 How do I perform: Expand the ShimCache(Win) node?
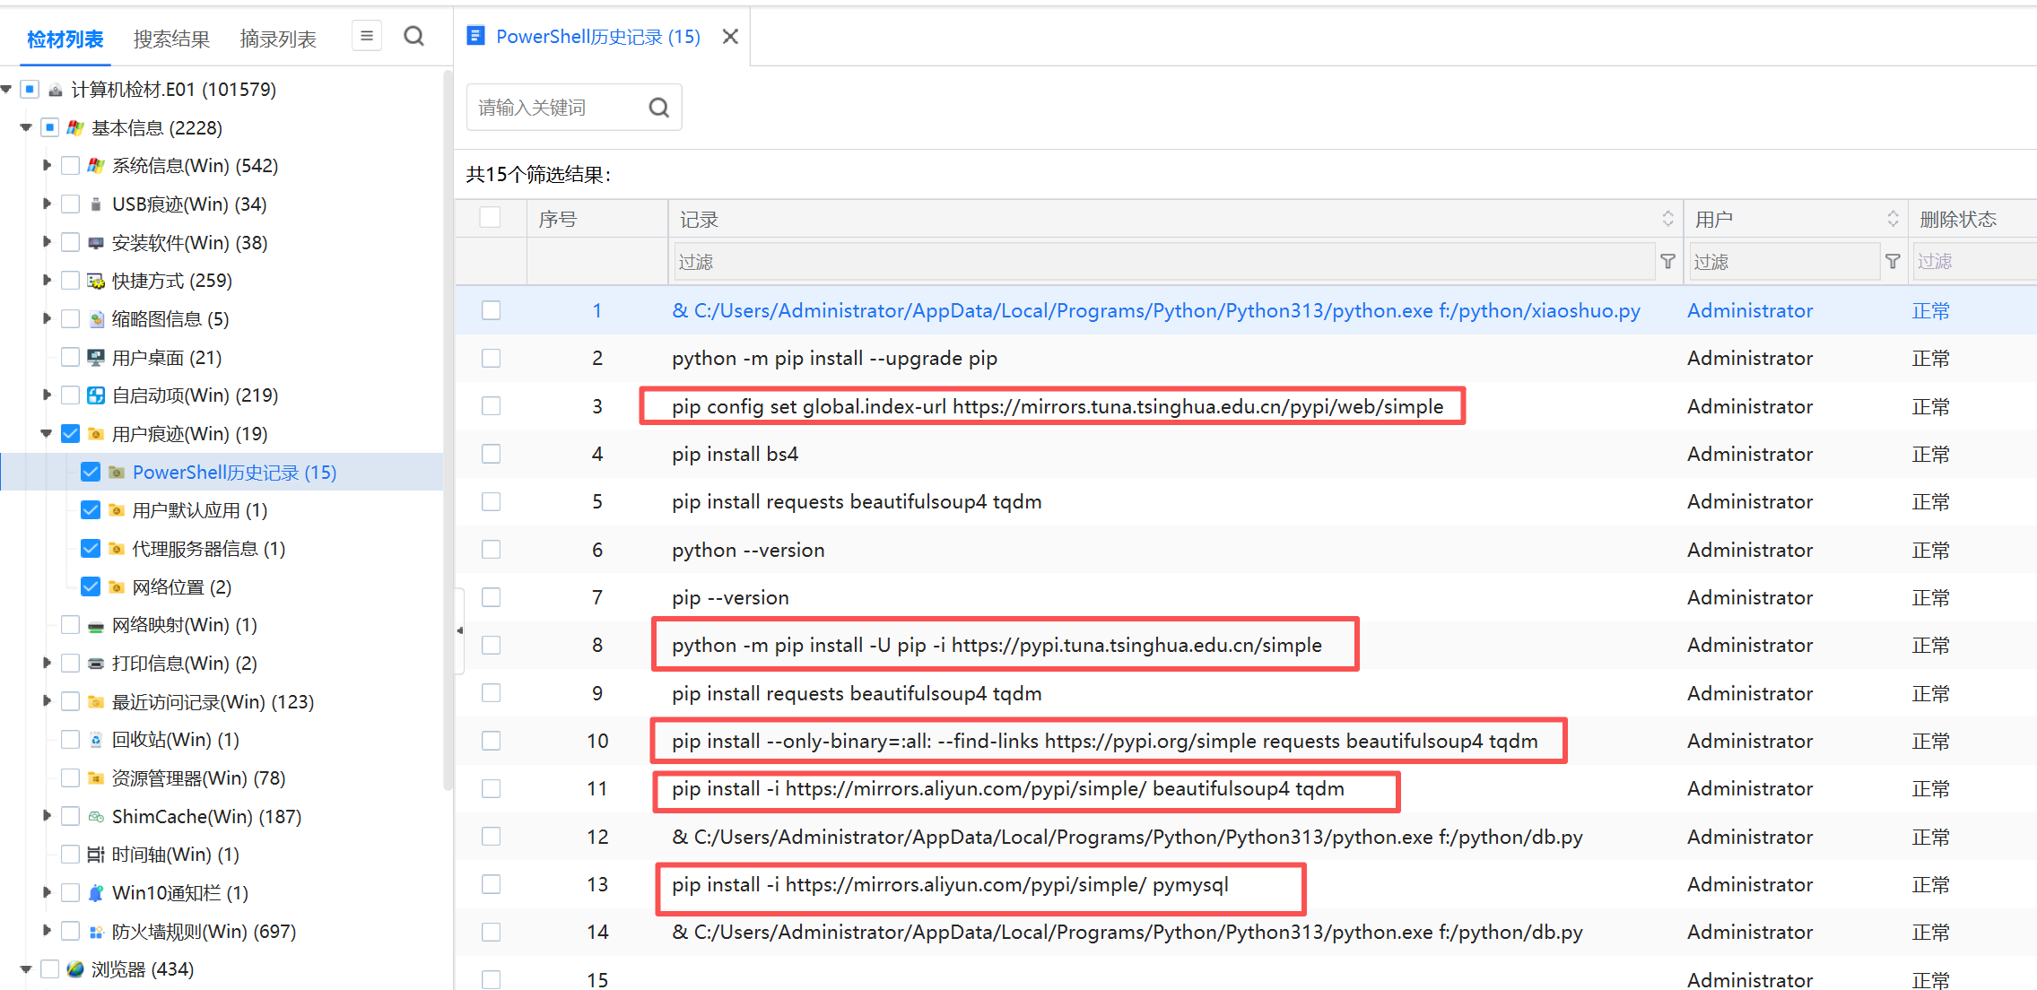coord(47,817)
